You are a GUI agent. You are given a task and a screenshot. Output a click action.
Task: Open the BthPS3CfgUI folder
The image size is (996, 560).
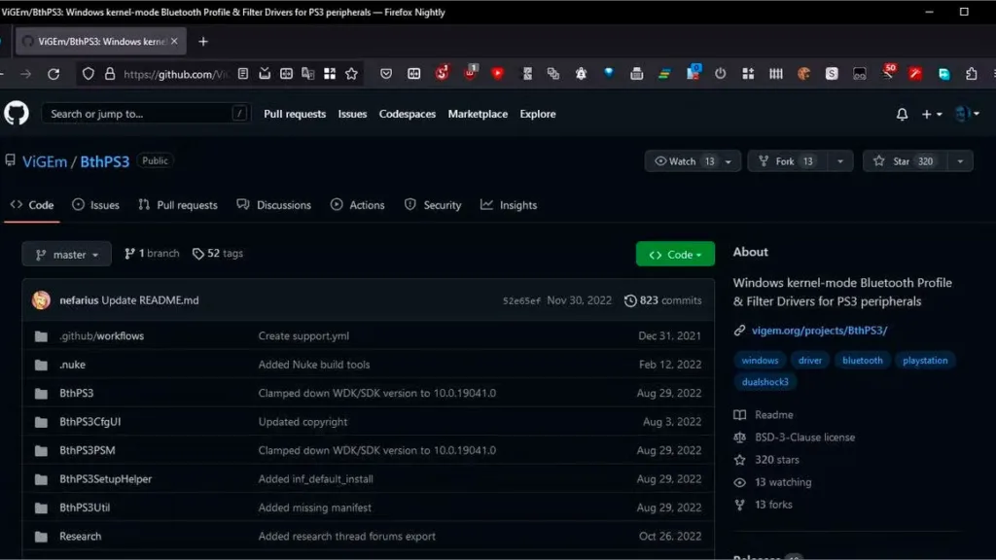click(x=90, y=422)
